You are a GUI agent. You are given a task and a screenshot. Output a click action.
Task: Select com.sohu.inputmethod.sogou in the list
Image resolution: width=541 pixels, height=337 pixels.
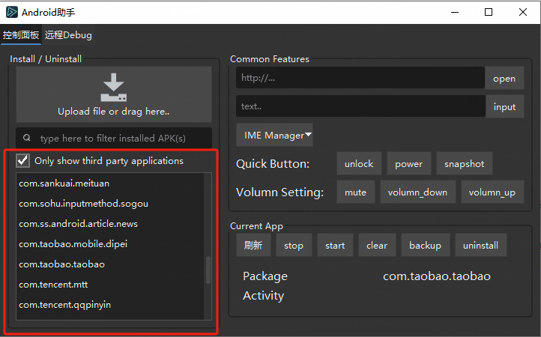[109, 204]
